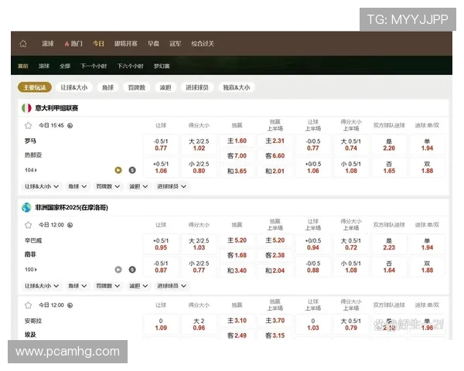Screen dimensions: 464x371
Task: Expand 波胆 dropdown under 罗马 match
Action: coord(138,186)
